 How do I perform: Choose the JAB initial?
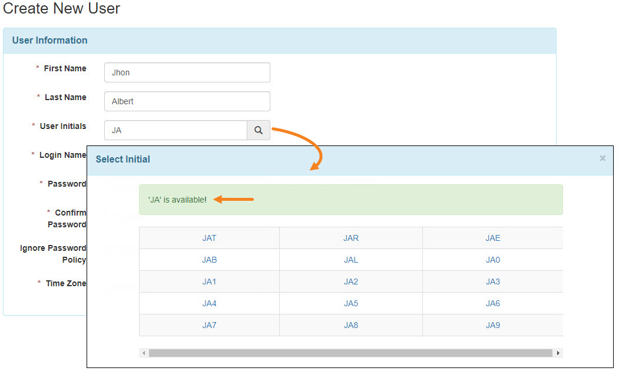(x=209, y=260)
